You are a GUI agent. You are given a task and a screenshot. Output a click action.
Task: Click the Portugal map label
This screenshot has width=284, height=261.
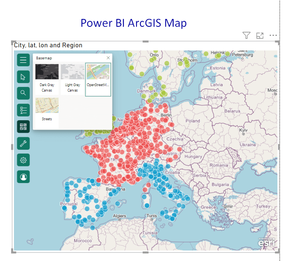click(69, 204)
